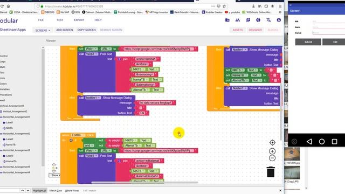Image resolution: width=345 pixels, height=194 pixels.
Task: Open NamaTB dropdown in 'set NamaTB Text to' block
Action: point(238,75)
